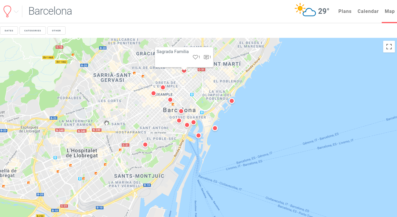
Task: Select the red pin on Barcelona label
Action: tap(181, 111)
